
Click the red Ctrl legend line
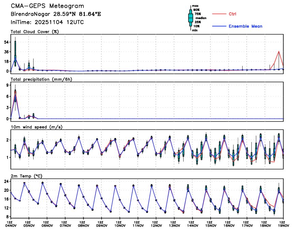(x=219, y=14)
